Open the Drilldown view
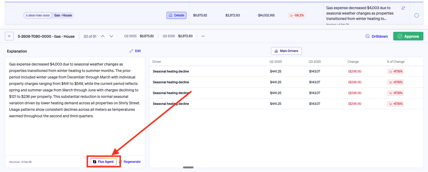The height and width of the screenshot is (172, 428). (377, 36)
